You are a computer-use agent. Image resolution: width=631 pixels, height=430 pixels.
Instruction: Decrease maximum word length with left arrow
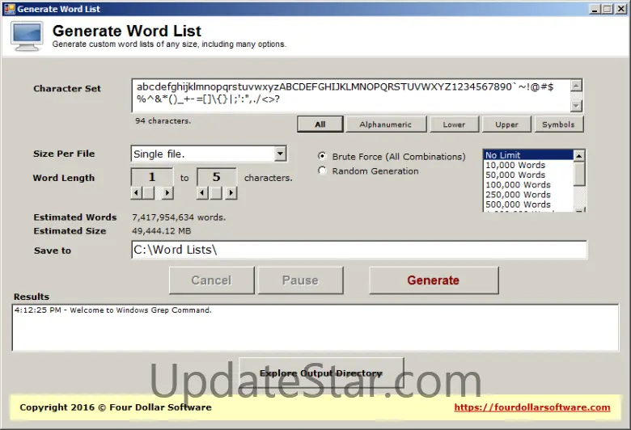tap(202, 193)
